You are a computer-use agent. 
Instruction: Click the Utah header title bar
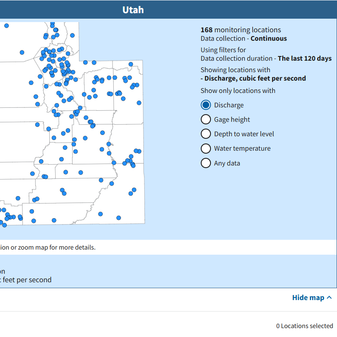click(133, 10)
